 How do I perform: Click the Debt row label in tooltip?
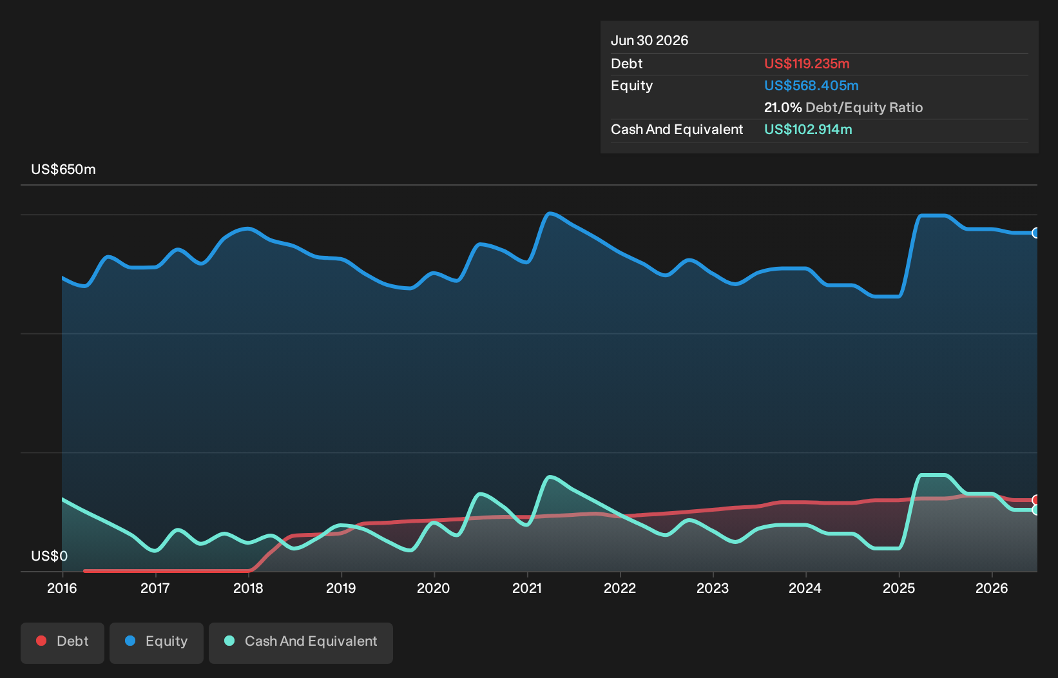point(627,64)
